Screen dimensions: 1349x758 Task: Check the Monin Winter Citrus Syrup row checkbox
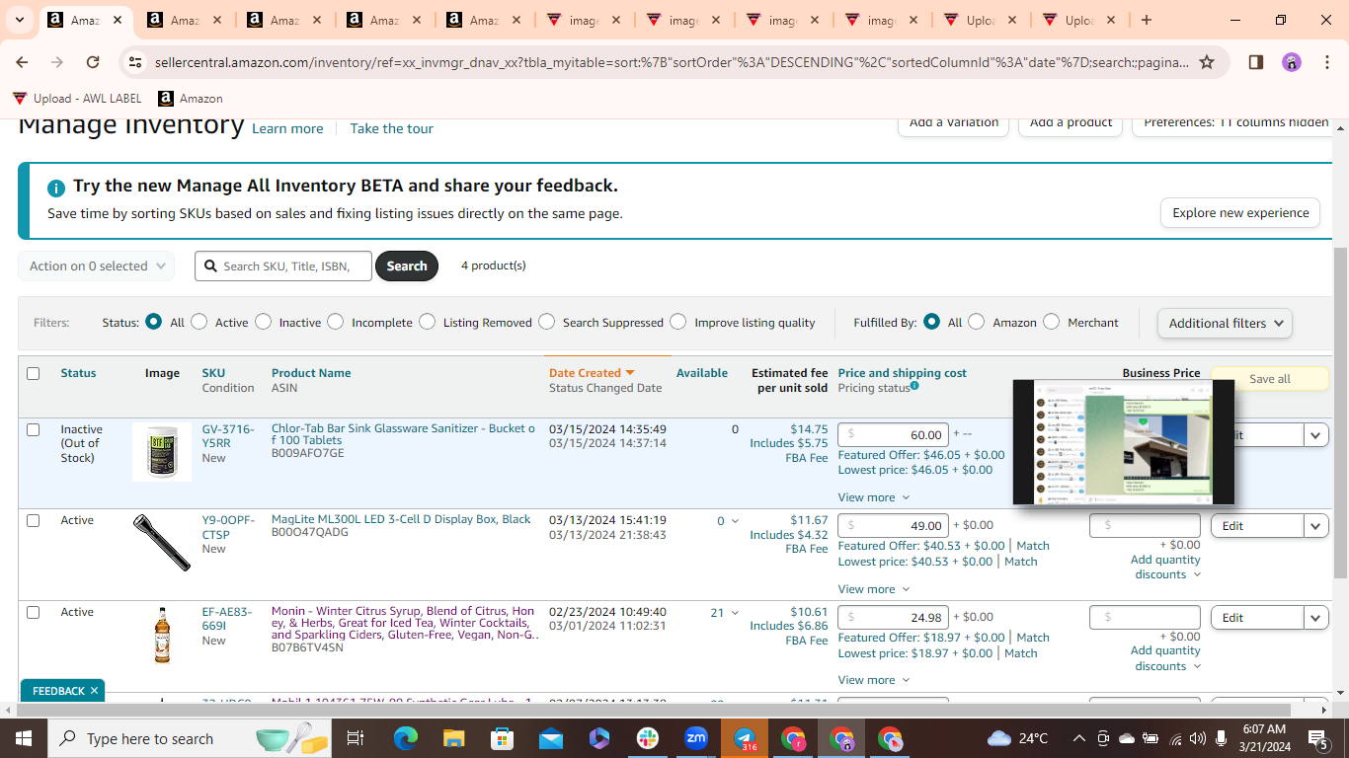pos(34,612)
